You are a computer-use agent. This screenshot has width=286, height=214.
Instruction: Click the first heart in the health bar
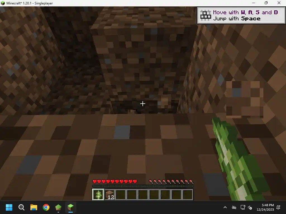(x=95, y=181)
